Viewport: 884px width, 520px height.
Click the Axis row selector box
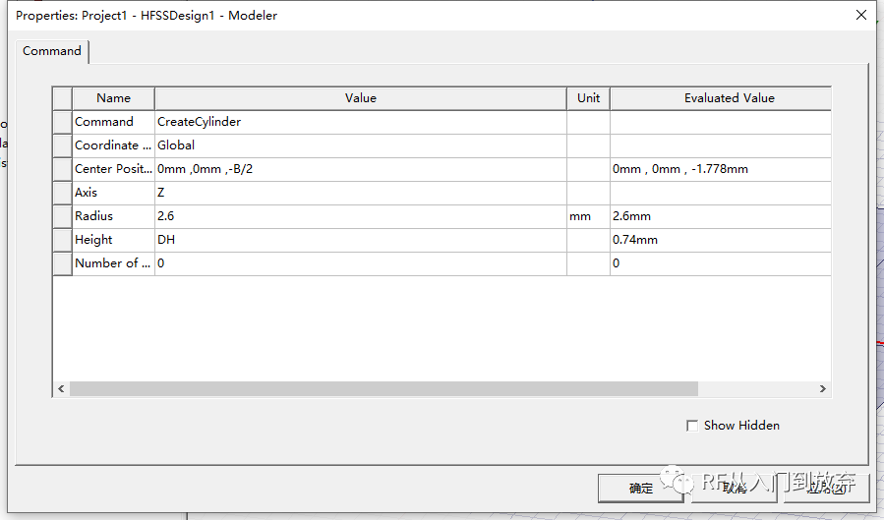pos(62,193)
